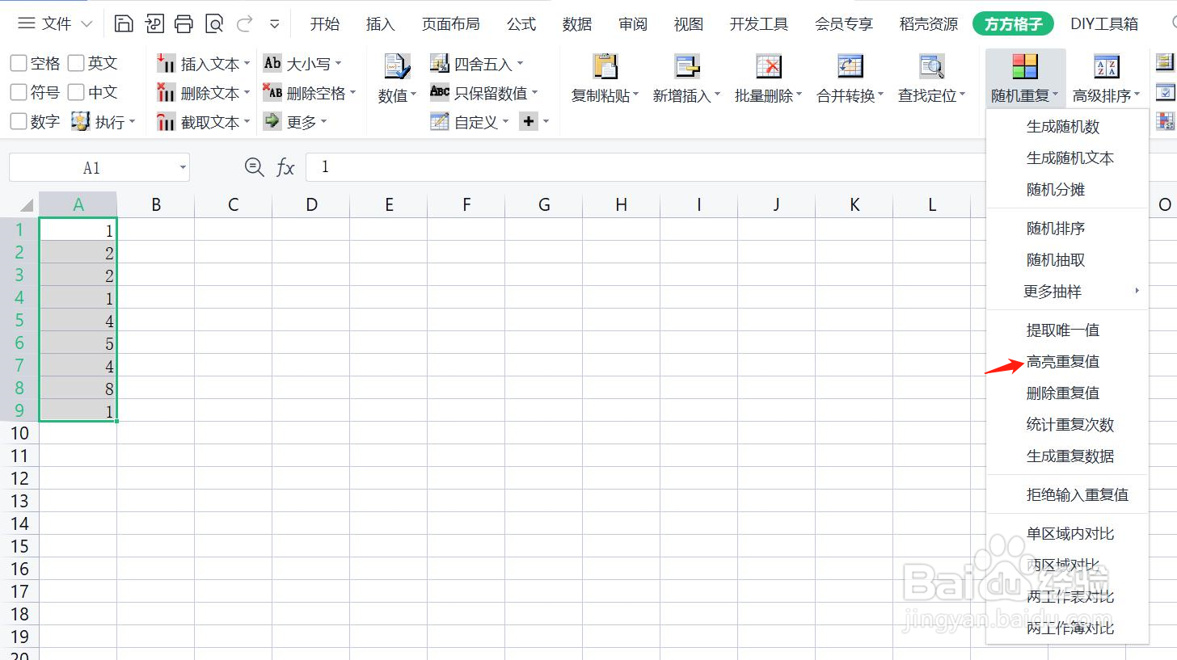The width and height of the screenshot is (1177, 660).
Task: Click cell A8 containing 8
Action: tap(78, 389)
